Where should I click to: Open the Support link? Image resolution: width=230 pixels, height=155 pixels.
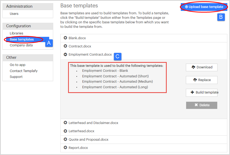(16, 77)
